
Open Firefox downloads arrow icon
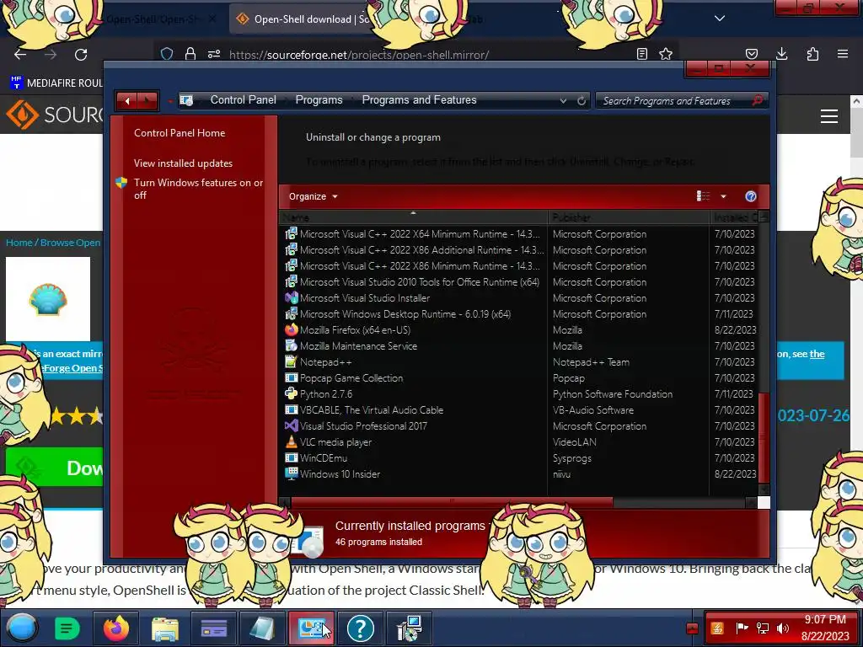(781, 54)
